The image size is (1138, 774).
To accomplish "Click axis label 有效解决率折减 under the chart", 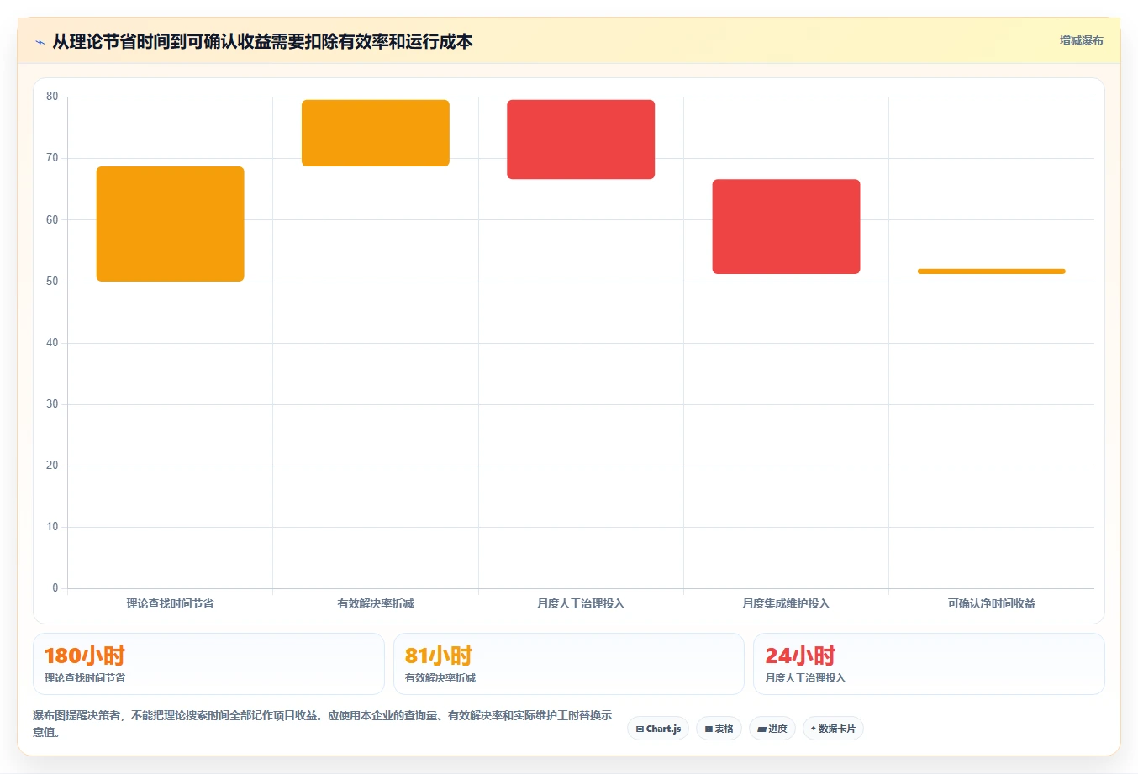I will point(376,603).
